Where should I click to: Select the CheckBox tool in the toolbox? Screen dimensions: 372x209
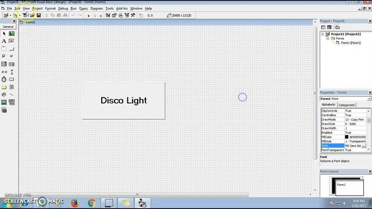(4, 56)
